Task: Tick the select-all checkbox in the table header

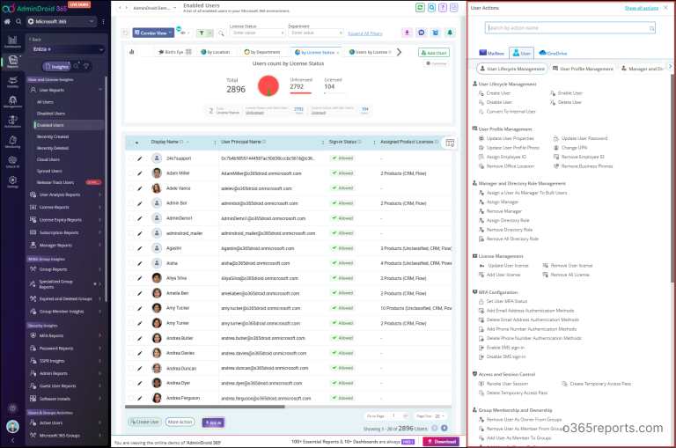Action: (130, 143)
